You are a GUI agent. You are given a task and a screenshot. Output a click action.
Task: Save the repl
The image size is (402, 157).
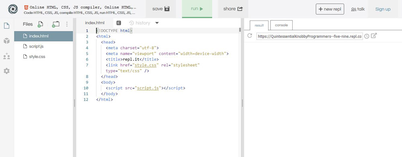pos(161,9)
